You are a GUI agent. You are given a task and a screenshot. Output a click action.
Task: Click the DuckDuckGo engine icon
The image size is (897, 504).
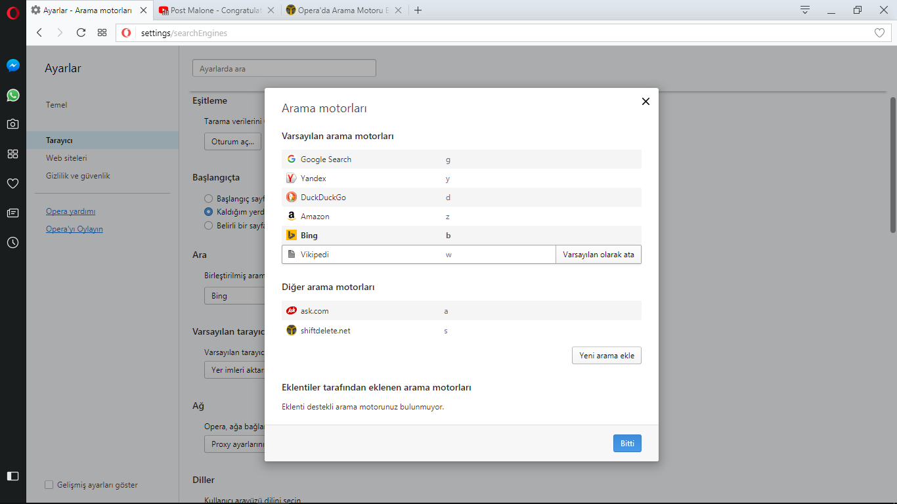[x=292, y=197]
